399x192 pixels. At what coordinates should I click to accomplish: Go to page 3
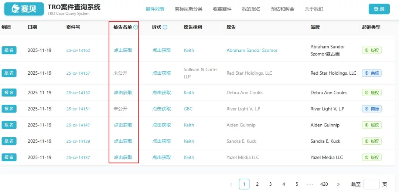270,184
